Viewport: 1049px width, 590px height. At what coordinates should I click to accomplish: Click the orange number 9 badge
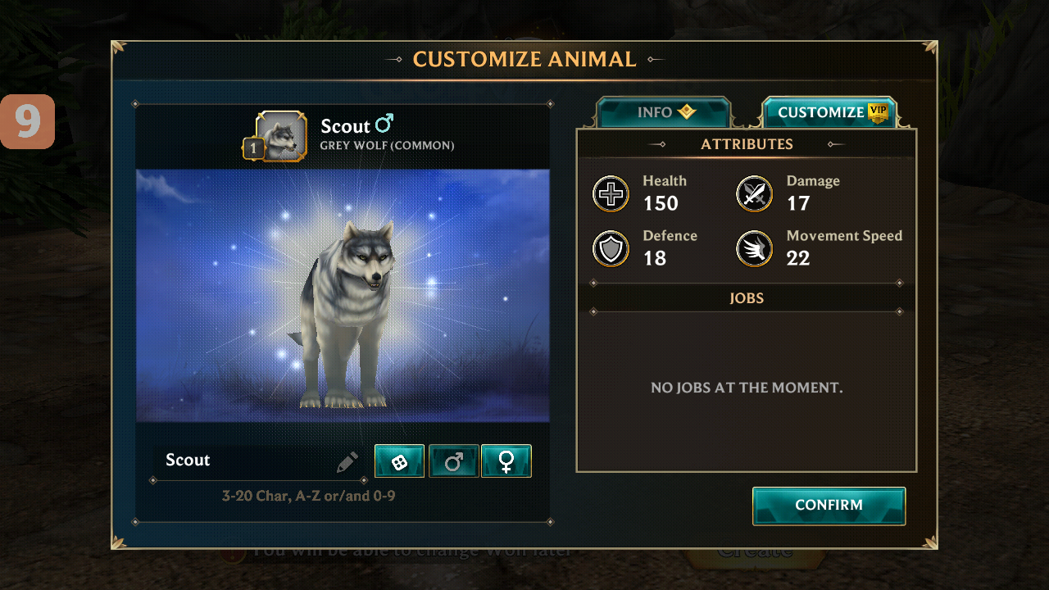27,121
